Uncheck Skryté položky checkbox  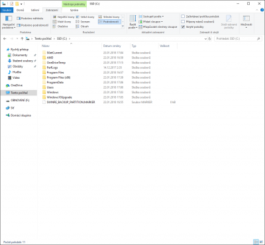[x=183, y=26]
